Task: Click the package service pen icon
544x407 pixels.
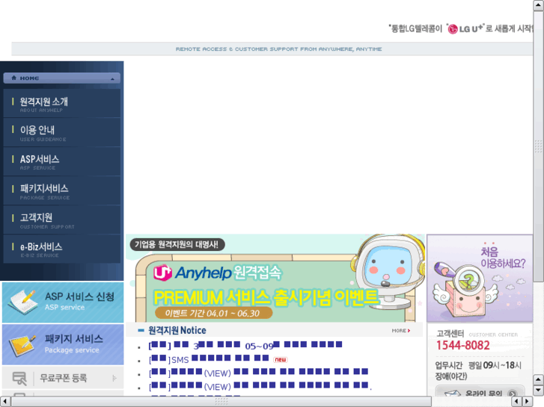Action: [x=22, y=345]
